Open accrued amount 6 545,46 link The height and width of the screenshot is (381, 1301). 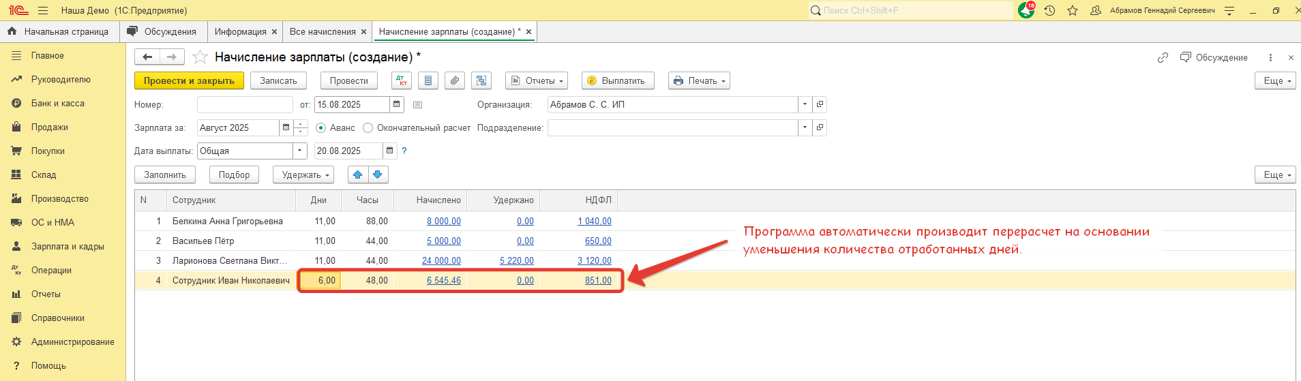(x=444, y=280)
